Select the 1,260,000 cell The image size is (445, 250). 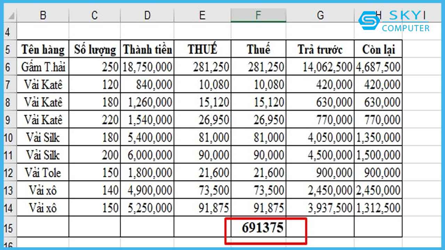147,102
